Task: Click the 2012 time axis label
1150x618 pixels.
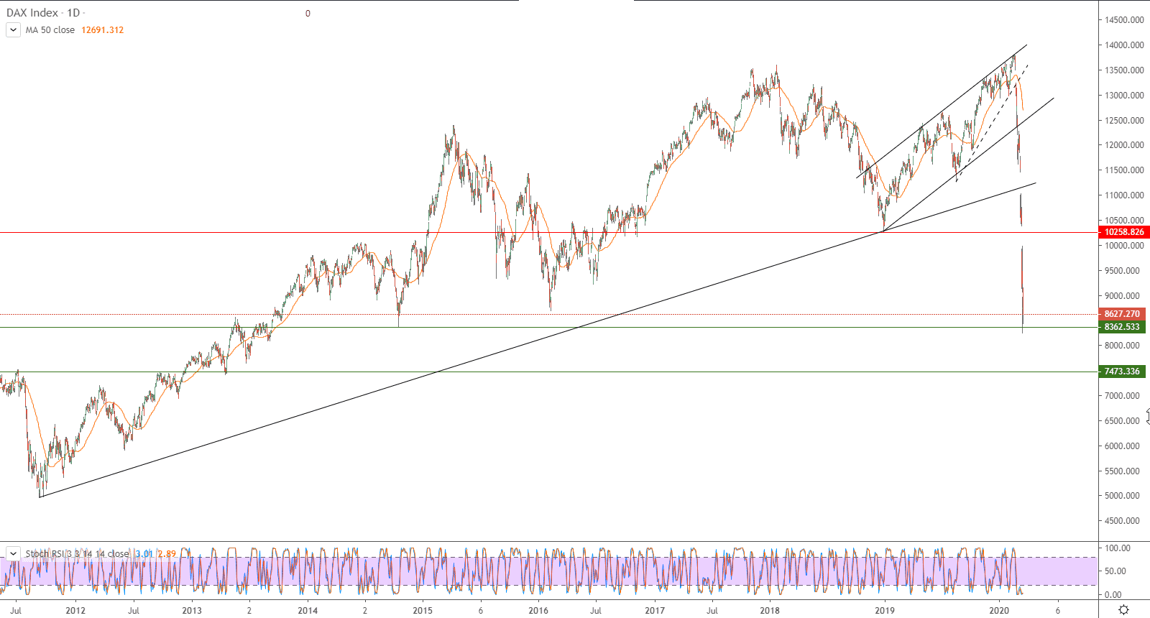Action: click(x=75, y=611)
